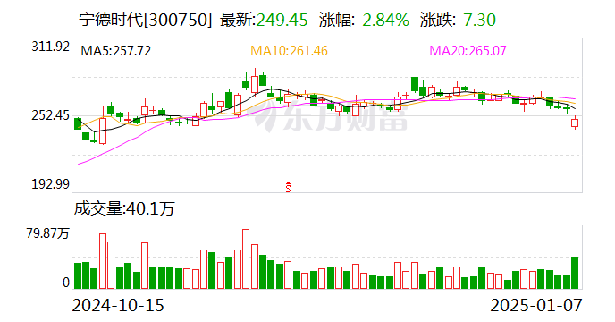The height and width of the screenshot is (322, 615).
Task: Select the MA5:257.72 indicator label
Action: (x=115, y=51)
